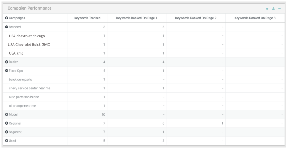Click the Dealer group label
The height and width of the screenshot is (149, 288).
(13, 62)
